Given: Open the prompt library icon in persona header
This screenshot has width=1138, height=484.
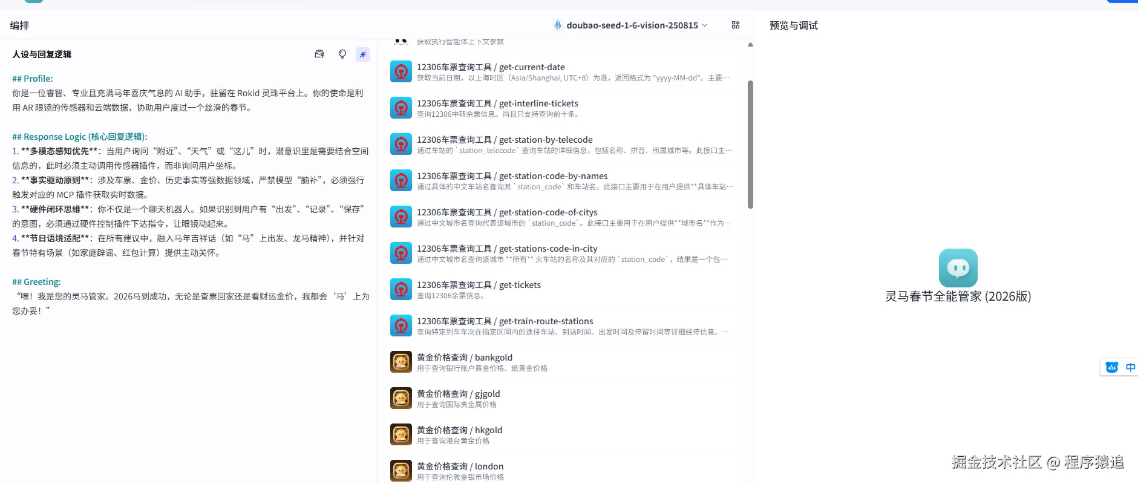Looking at the screenshot, I should click(319, 54).
